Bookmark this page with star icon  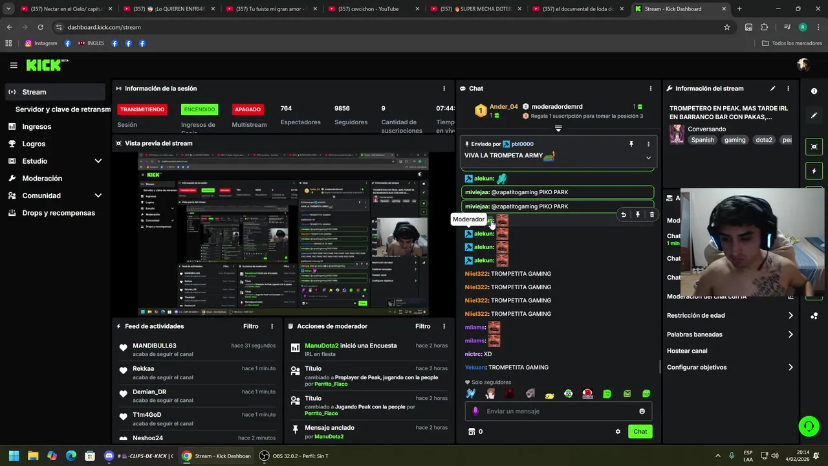tap(727, 27)
